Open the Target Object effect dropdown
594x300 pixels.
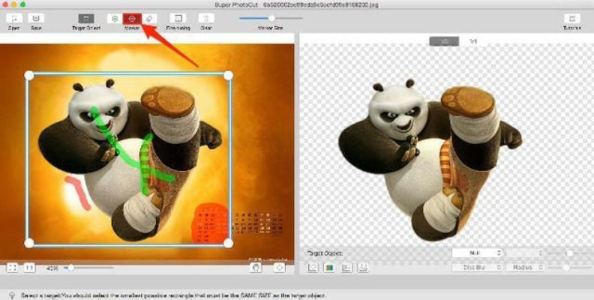(477, 253)
